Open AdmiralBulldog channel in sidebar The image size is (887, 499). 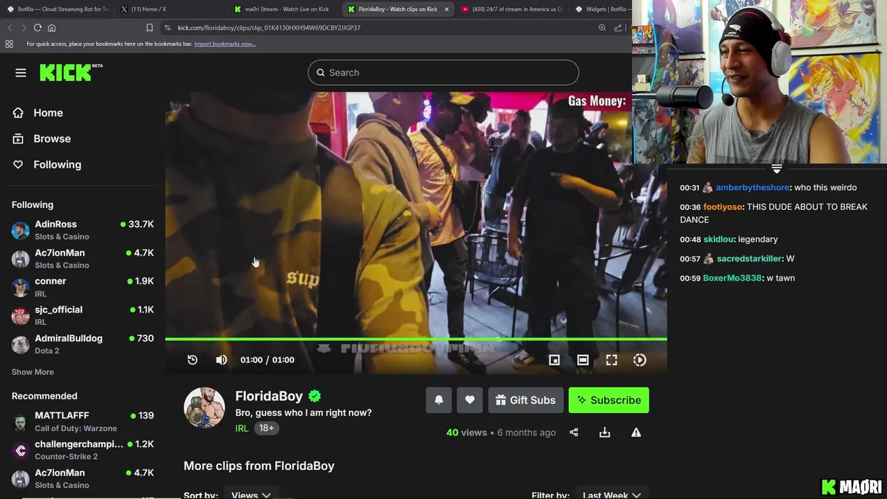coord(82,344)
